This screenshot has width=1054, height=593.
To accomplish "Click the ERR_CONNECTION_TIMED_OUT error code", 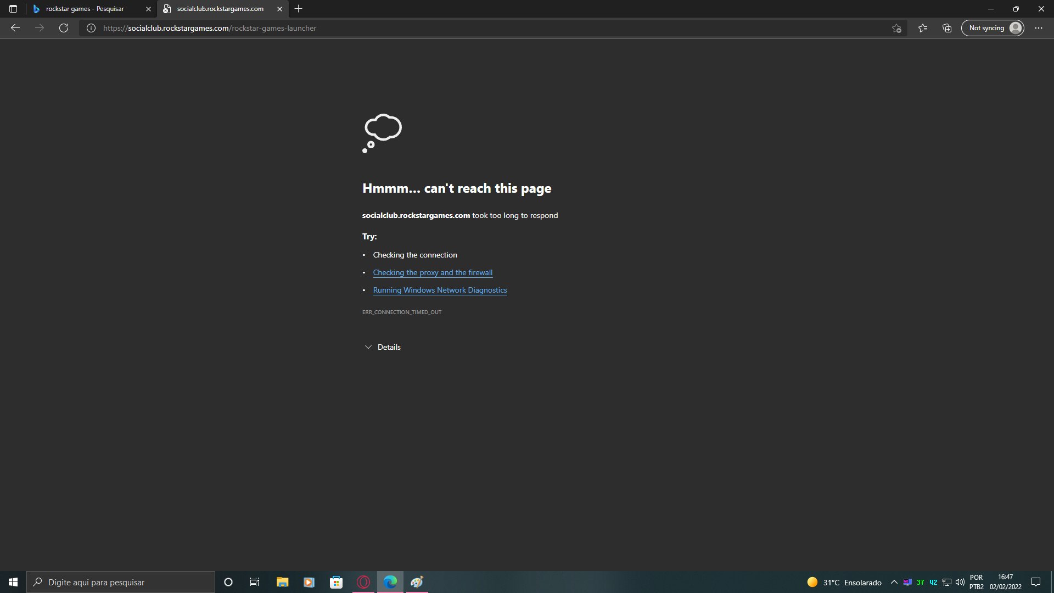I will tap(402, 312).
